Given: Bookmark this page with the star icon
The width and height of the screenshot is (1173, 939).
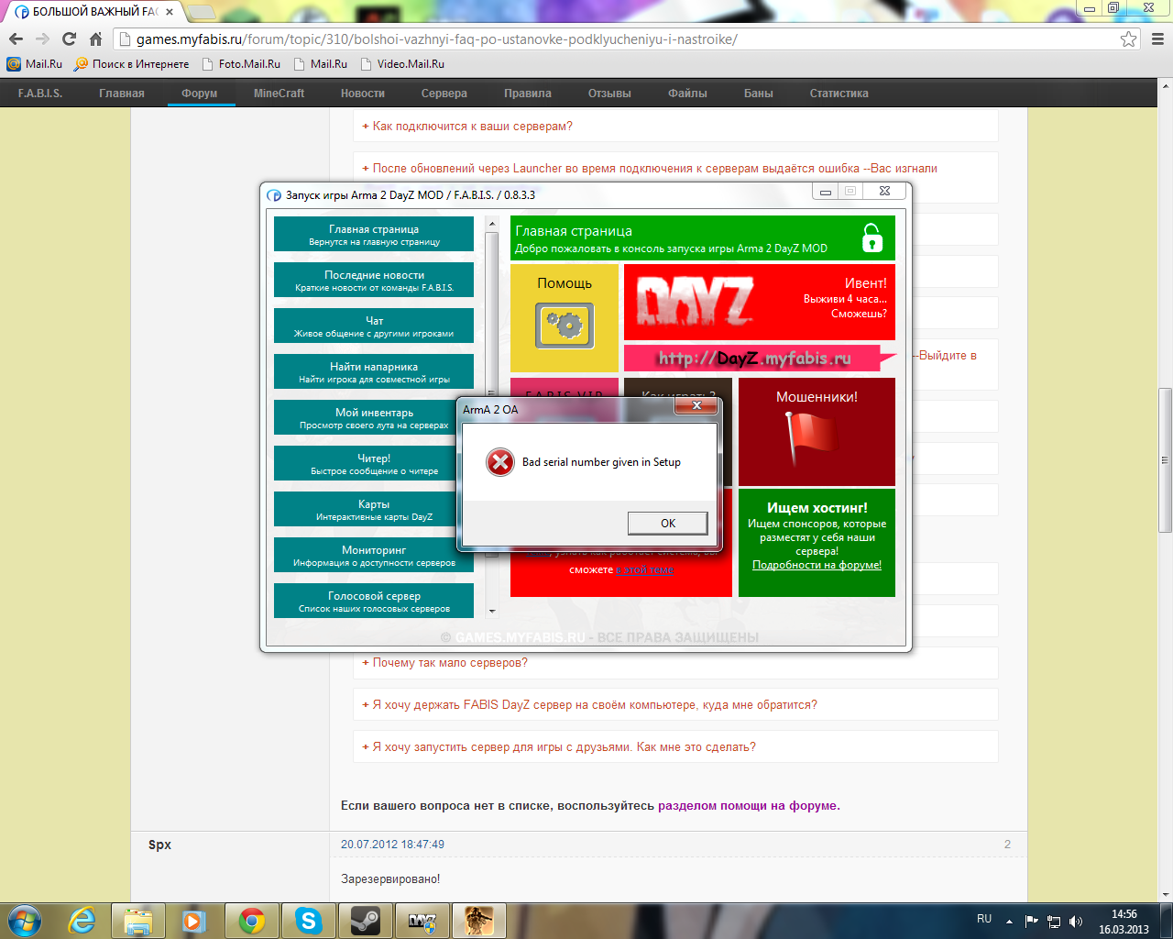Looking at the screenshot, I should 1128,39.
